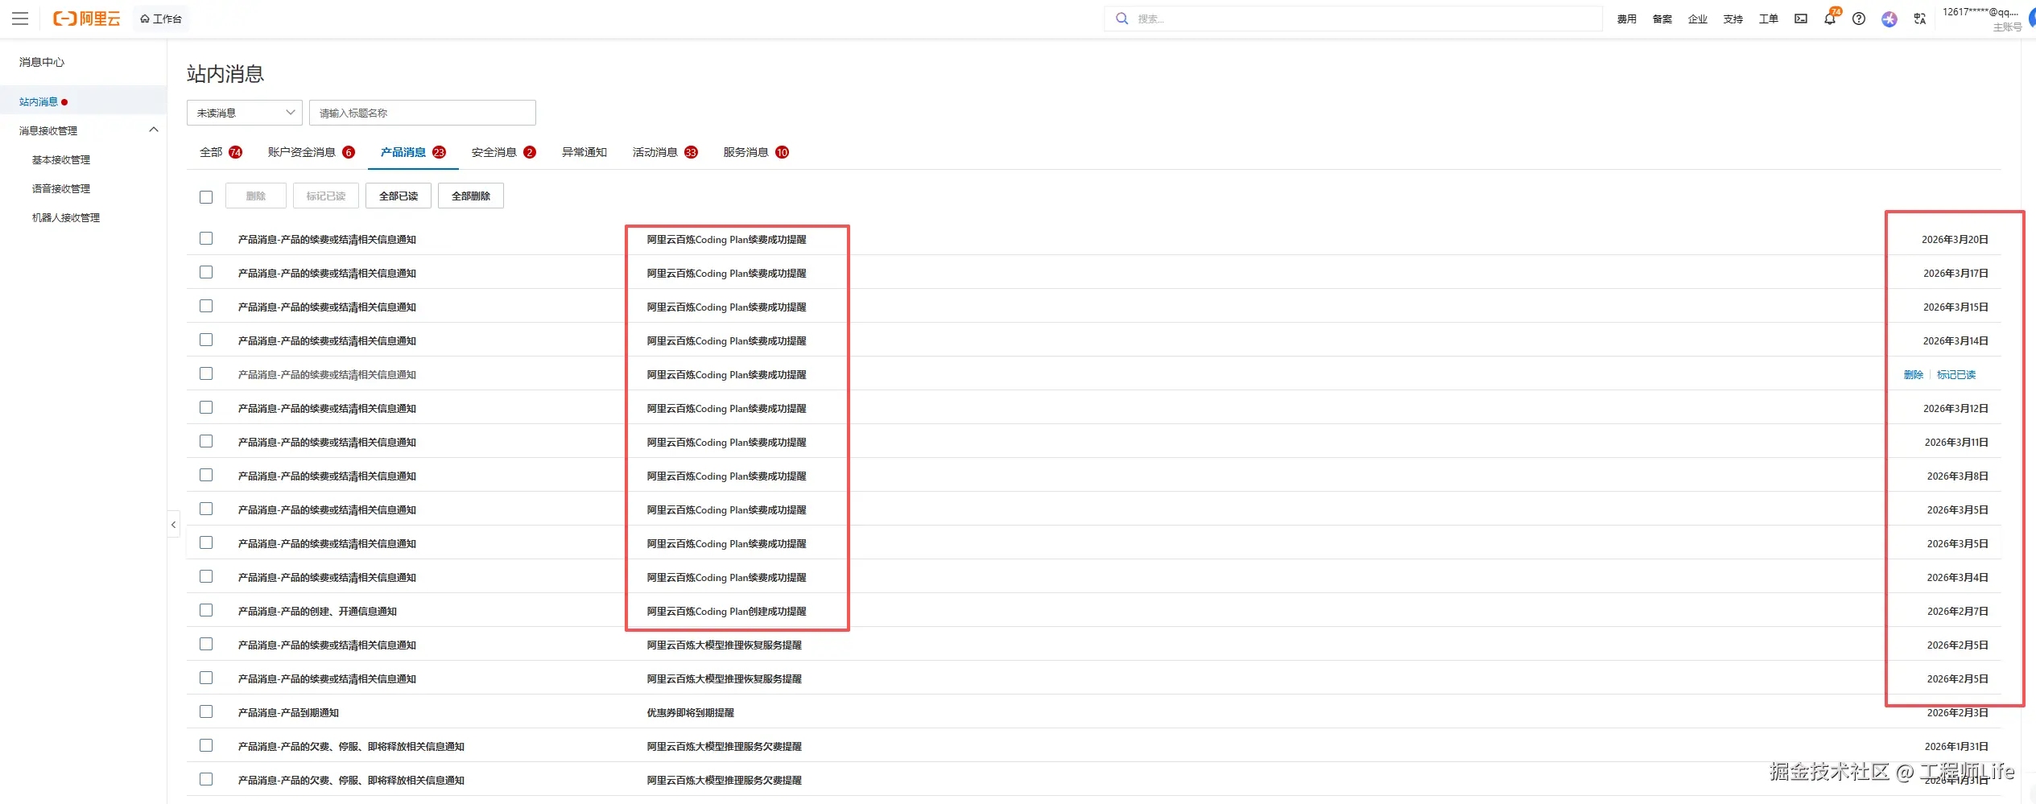Screen dimensions: 2036x804
Task: Click the date 2026年2月3日
Action: (1958, 712)
